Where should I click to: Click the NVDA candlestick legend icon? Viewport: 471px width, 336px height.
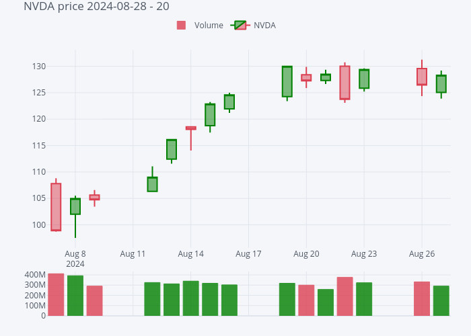point(240,26)
